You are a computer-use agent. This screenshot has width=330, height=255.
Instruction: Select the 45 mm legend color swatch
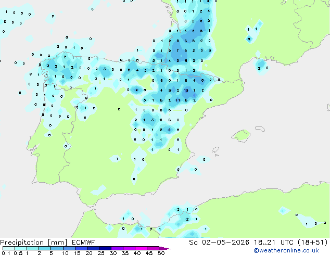pos(153,248)
